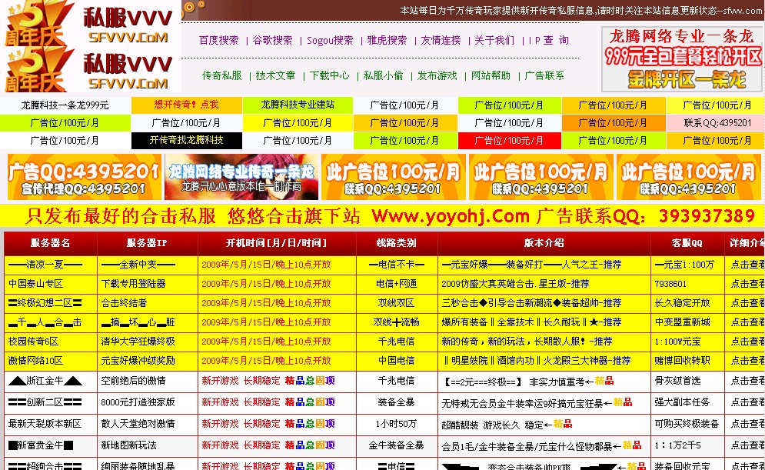Open the 发布游戏 menu entry
This screenshot has height=470, width=765.
click(x=432, y=75)
